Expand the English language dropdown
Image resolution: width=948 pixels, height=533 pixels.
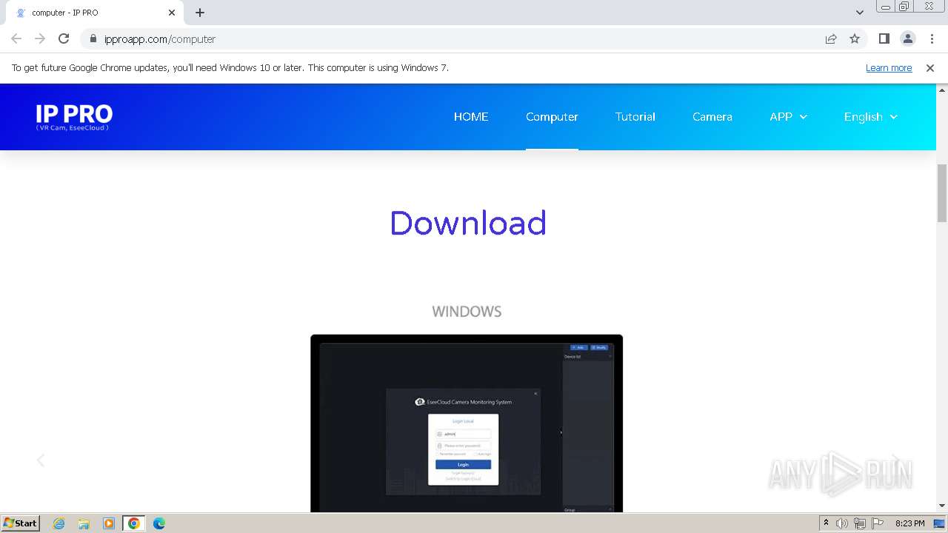pyautogui.click(x=871, y=117)
